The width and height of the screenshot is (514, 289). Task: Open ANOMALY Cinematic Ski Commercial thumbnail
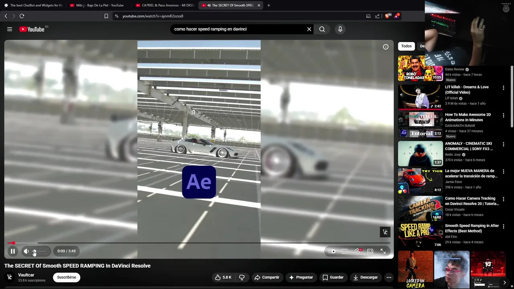(x=420, y=153)
